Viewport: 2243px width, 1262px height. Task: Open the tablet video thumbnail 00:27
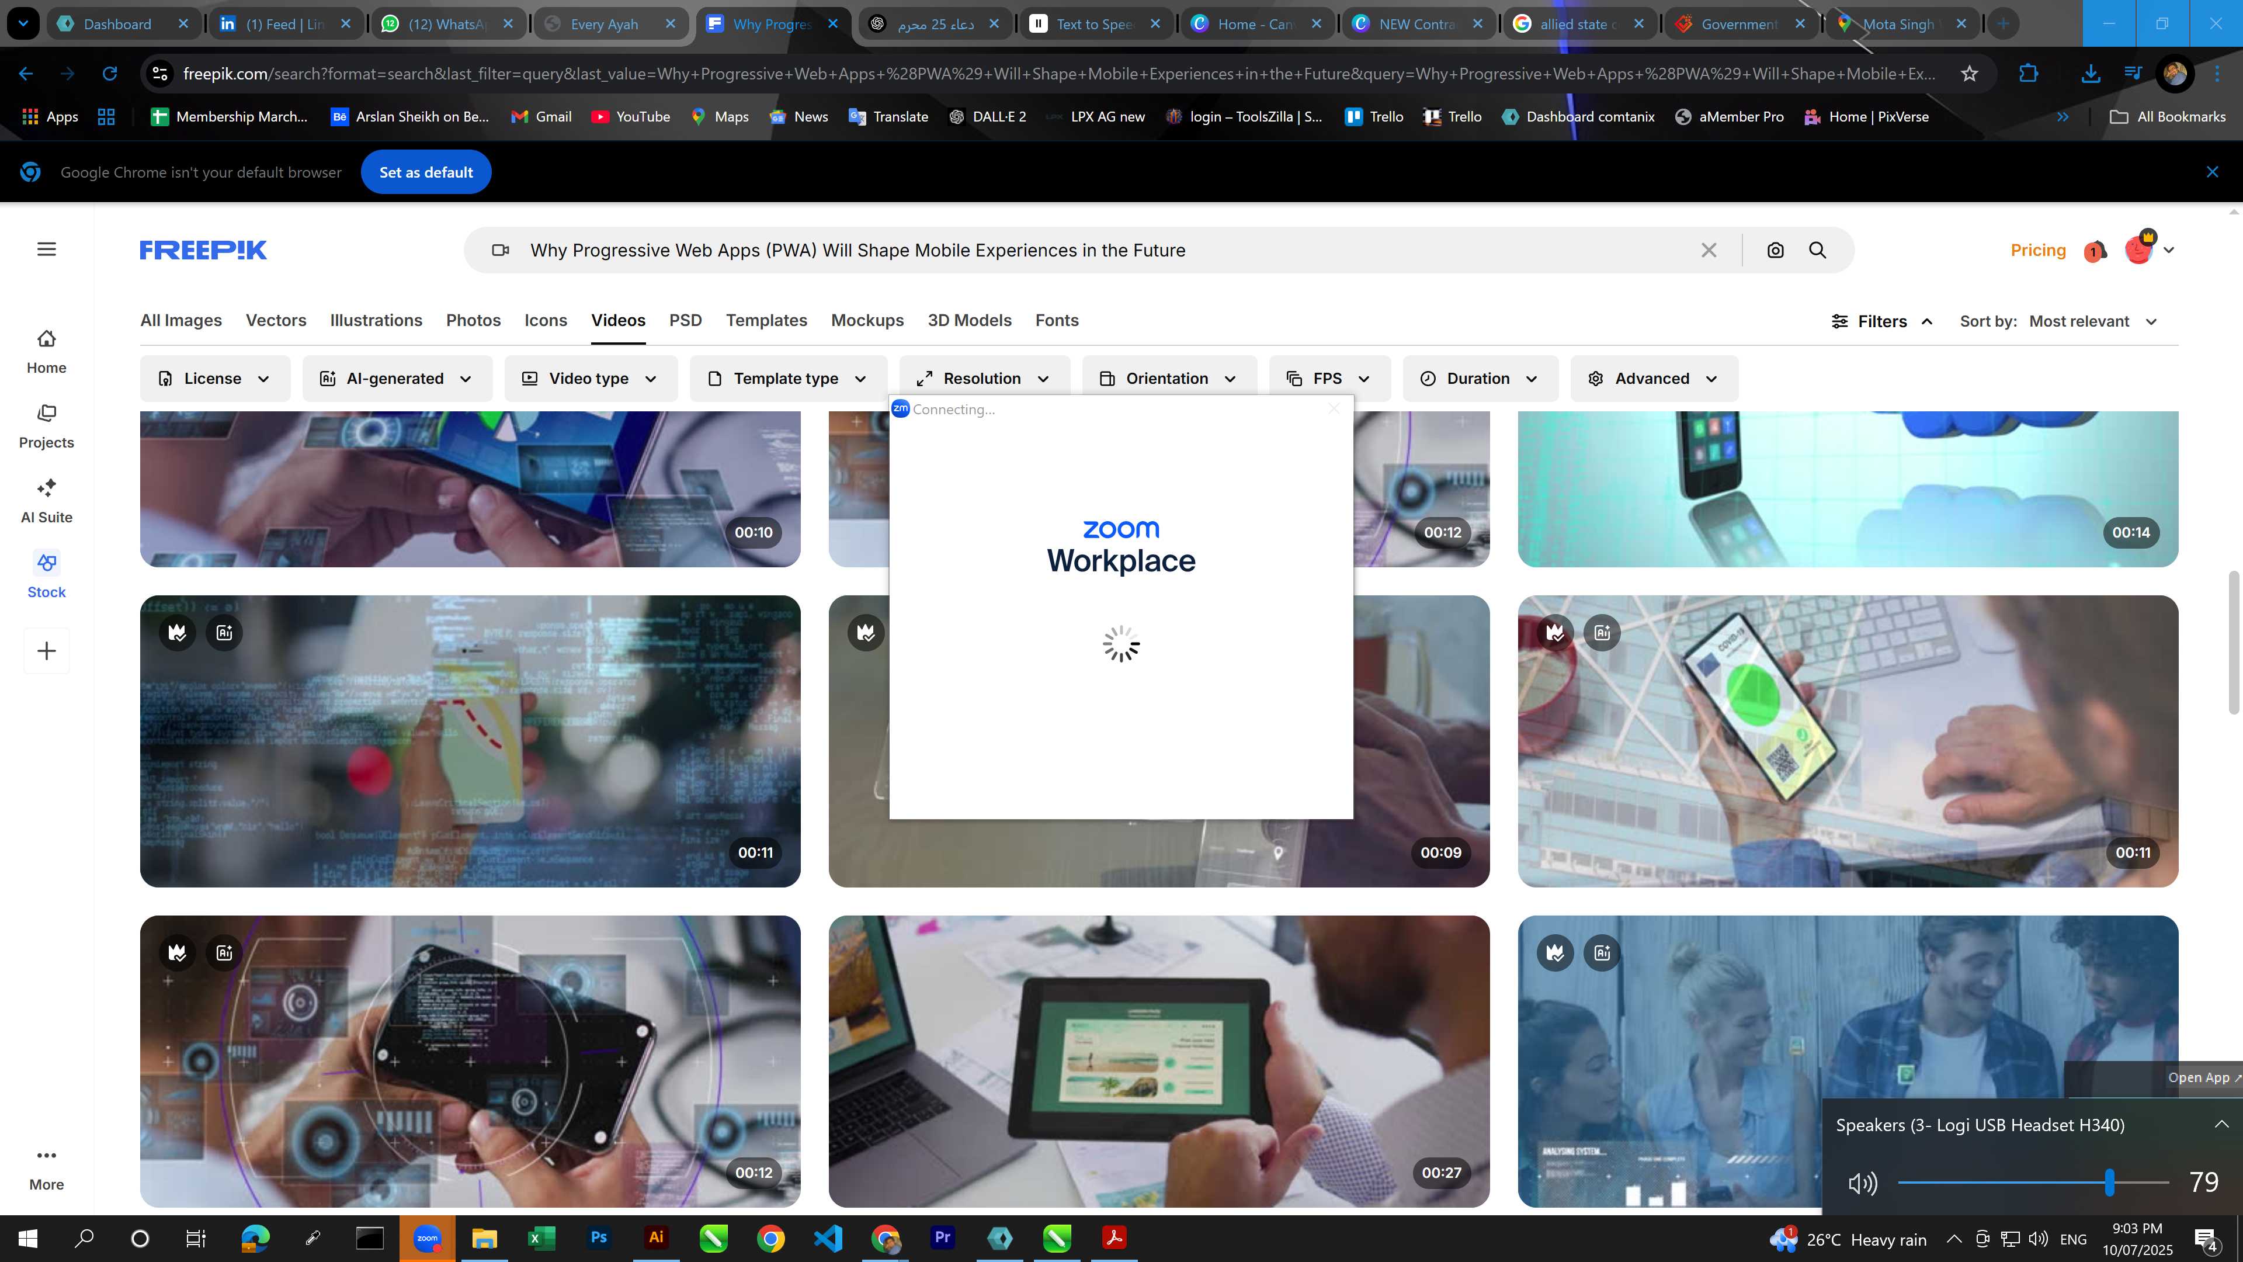tap(1158, 1061)
